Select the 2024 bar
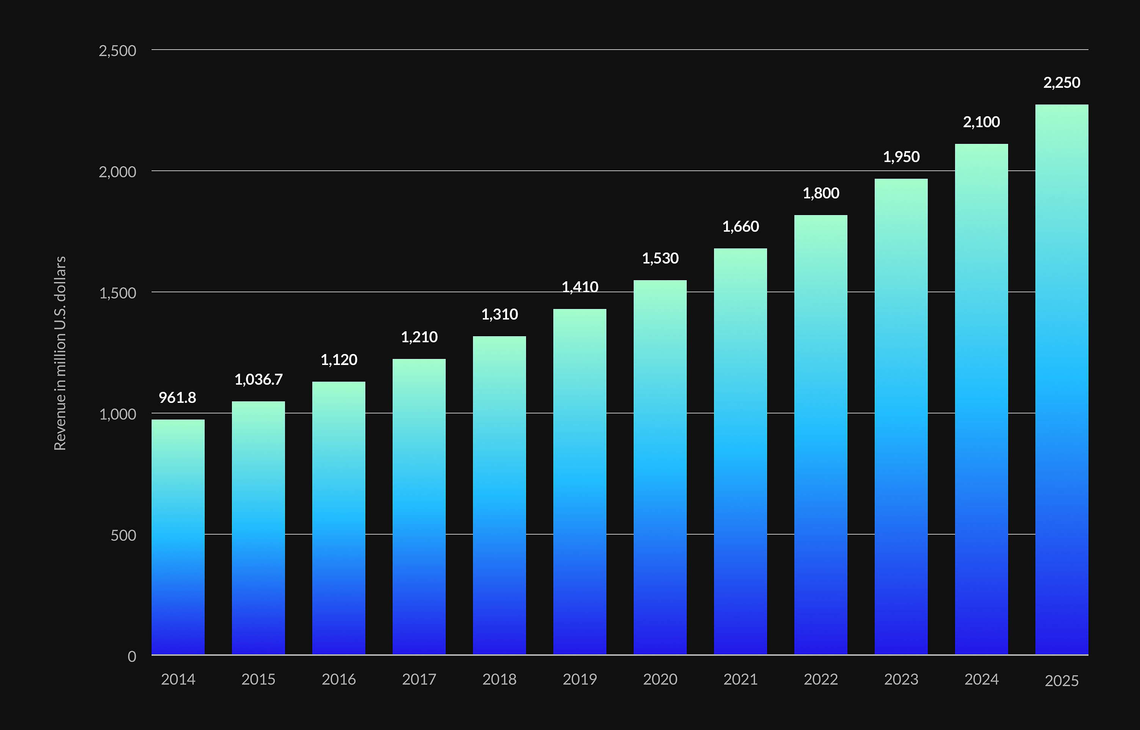The height and width of the screenshot is (730, 1140). (x=981, y=399)
